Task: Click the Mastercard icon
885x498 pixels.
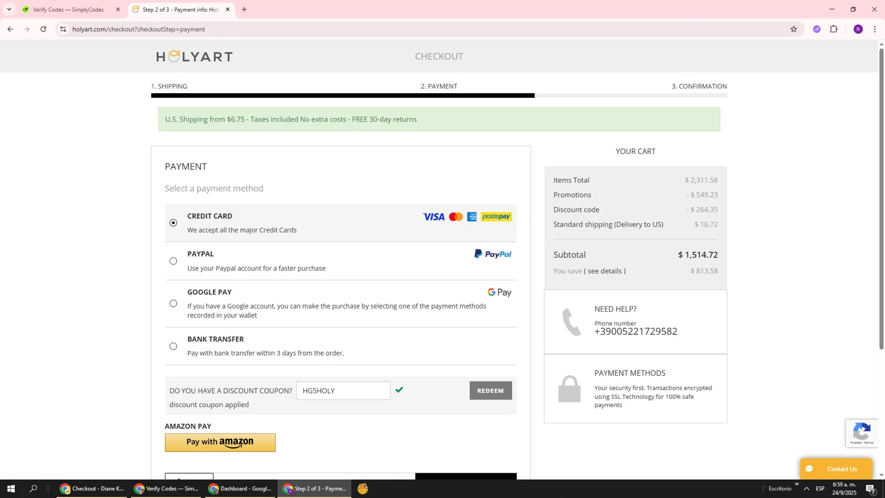Action: click(x=455, y=217)
